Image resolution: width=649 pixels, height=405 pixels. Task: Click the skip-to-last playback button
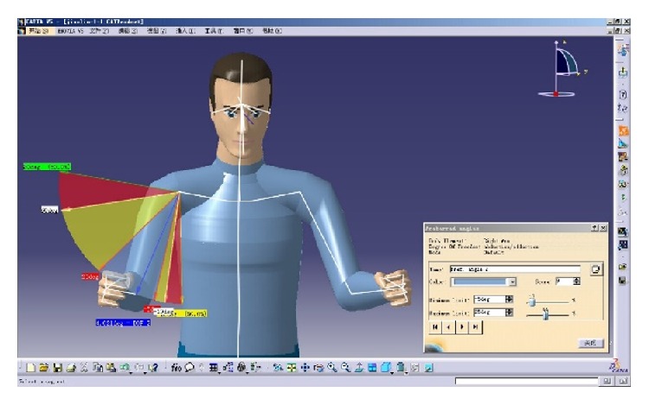click(x=475, y=327)
